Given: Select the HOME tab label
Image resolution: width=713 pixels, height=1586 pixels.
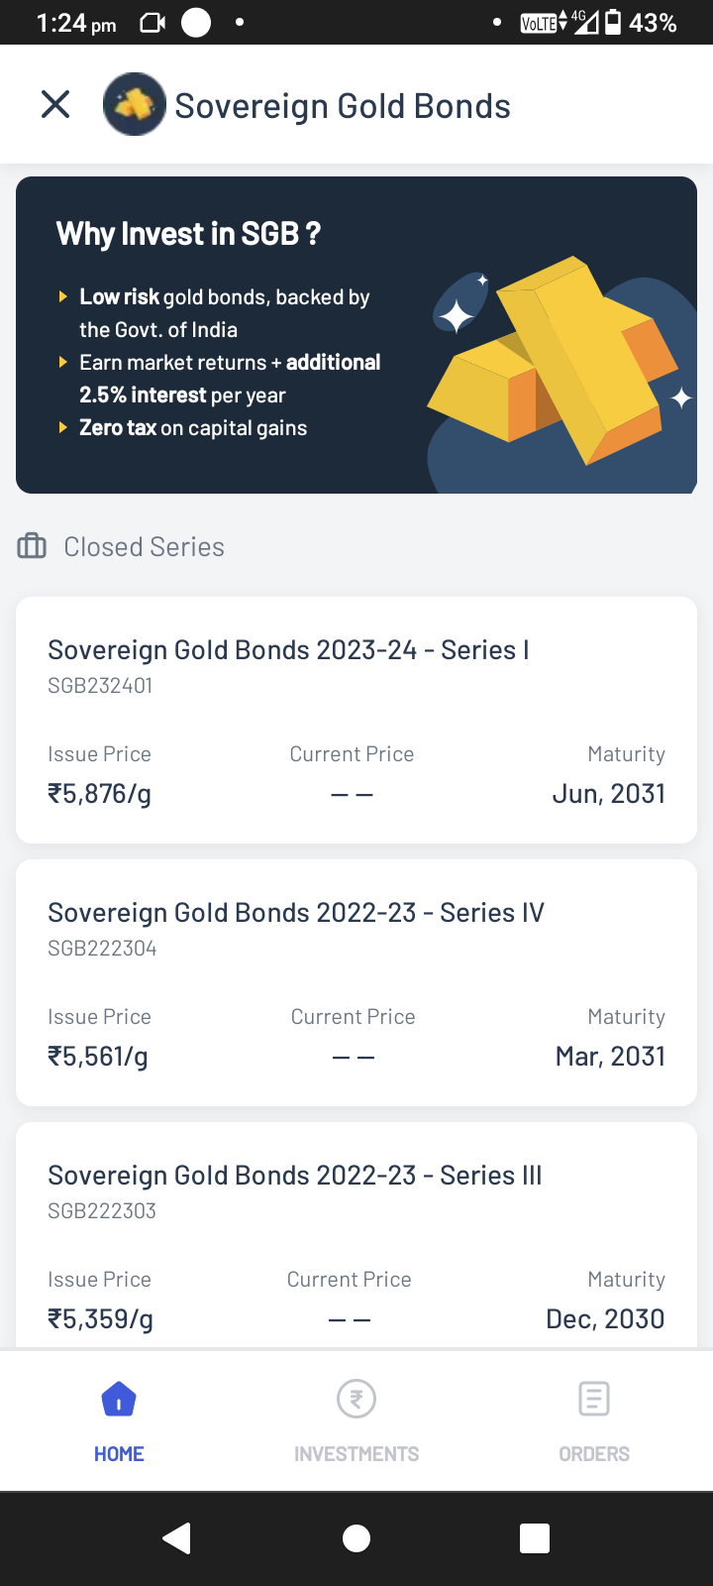Looking at the screenshot, I should (x=119, y=1454).
